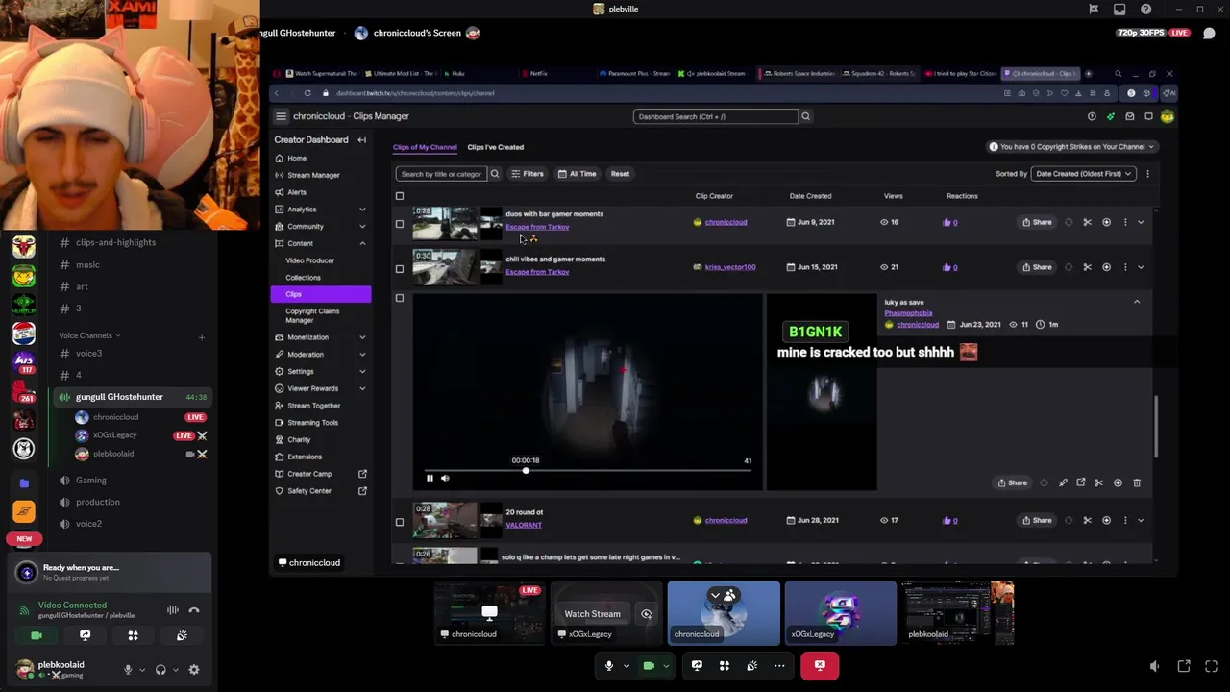
Task: Open Discord inbox icon in title bar
Action: [x=1119, y=10]
